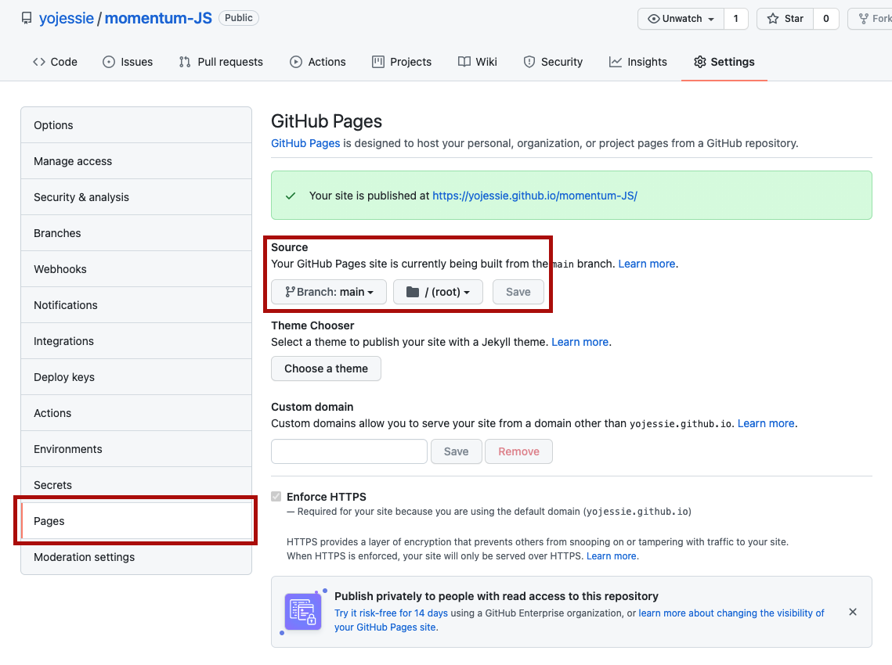Click the star icon in Star button
The image size is (892, 665).
772,19
